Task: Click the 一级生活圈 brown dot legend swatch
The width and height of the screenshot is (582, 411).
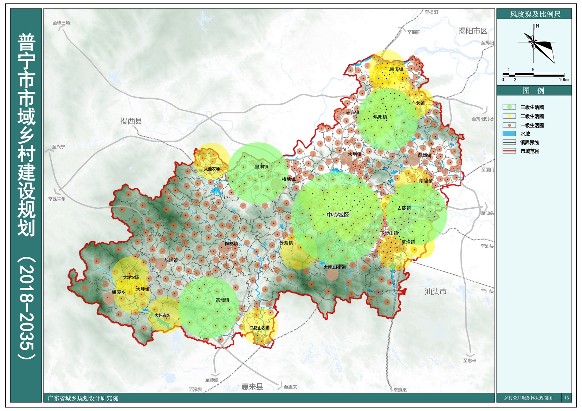Action: tap(509, 125)
